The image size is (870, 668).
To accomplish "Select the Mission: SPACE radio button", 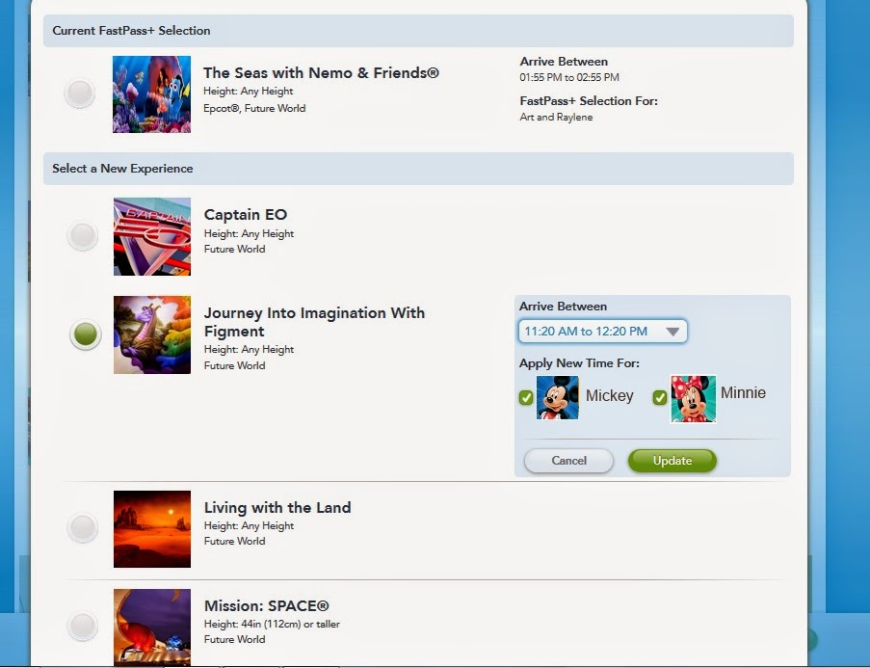I will [x=83, y=626].
